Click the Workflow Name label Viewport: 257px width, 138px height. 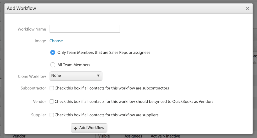(x=32, y=29)
